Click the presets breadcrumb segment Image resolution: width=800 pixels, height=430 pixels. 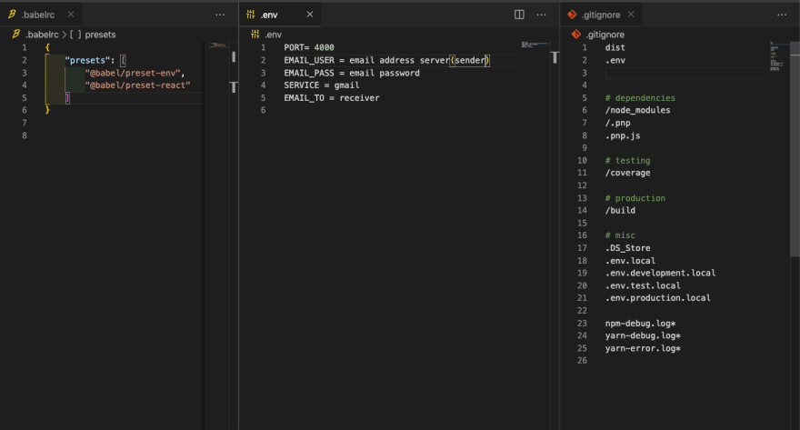pyautogui.click(x=101, y=35)
